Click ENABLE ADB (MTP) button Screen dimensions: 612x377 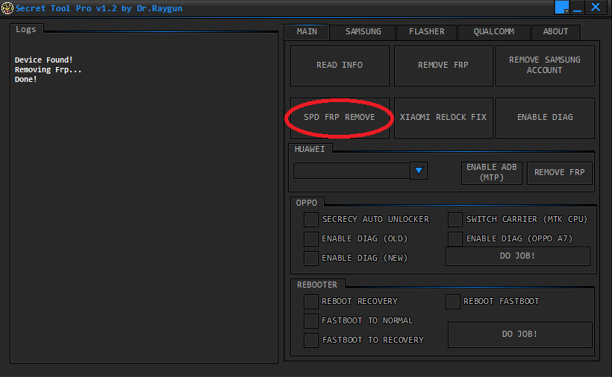[491, 173]
